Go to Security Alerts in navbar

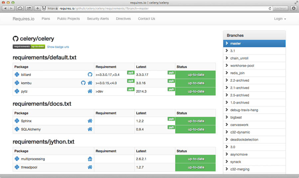click(x=98, y=19)
